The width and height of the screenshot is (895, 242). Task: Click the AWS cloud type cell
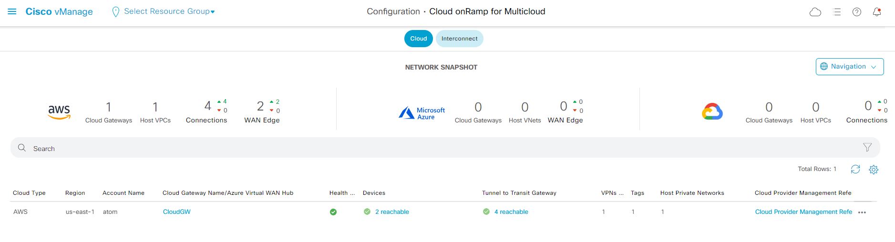pos(21,212)
